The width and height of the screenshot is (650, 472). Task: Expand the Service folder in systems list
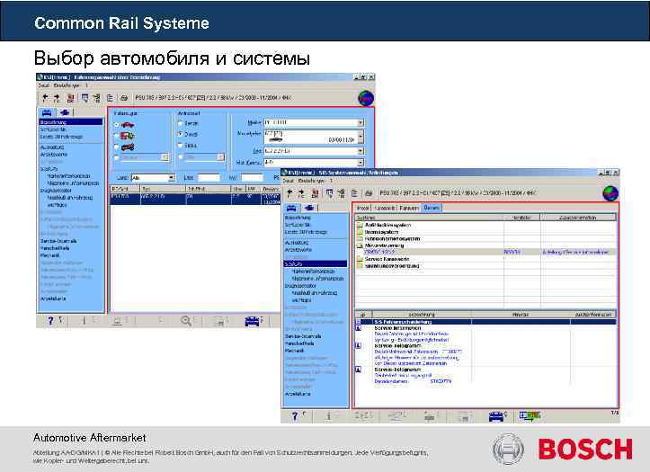pos(360,259)
